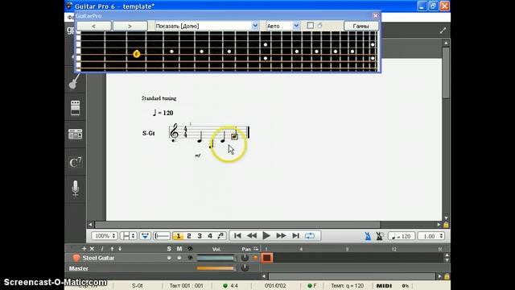Open the lyrics microphone panel
Screen dimensions: 515x290
coord(75,188)
